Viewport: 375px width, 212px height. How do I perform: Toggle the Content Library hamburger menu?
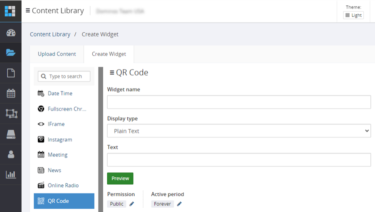click(28, 10)
